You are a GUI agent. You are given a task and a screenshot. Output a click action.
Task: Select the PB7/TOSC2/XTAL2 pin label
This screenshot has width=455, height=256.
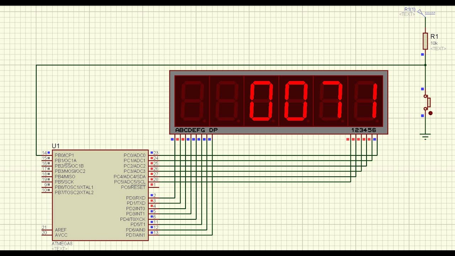click(74, 193)
